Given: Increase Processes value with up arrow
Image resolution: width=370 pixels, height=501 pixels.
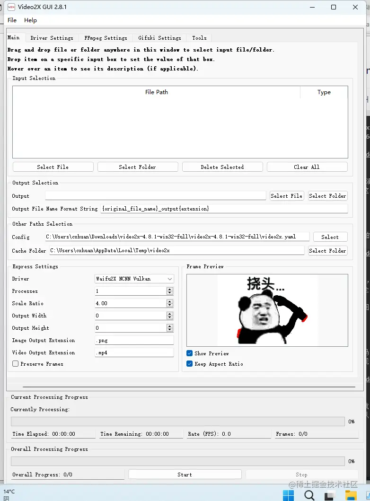Looking at the screenshot, I should [x=170, y=289].
